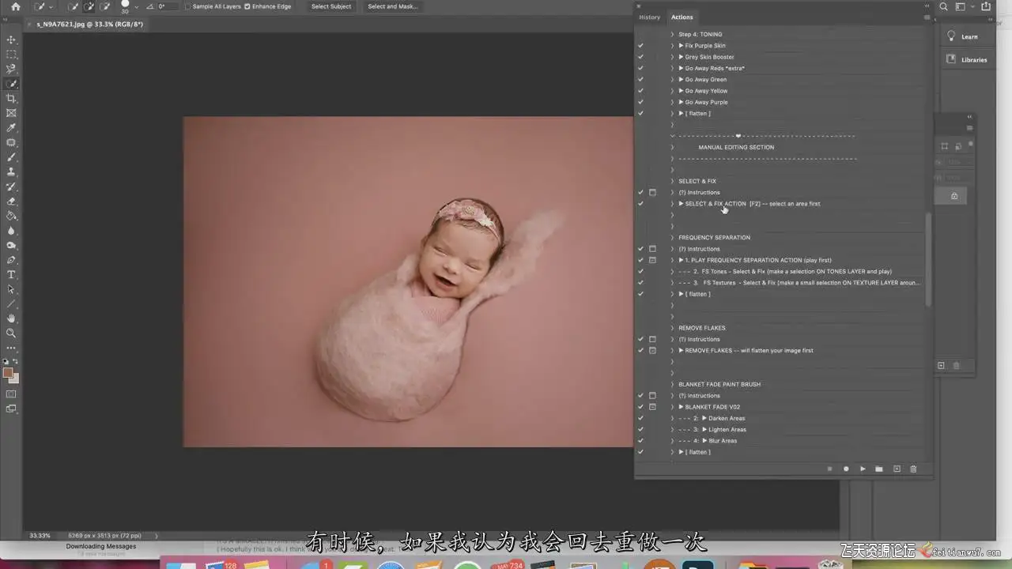Click the Begin recording button in Actions panel
The height and width of the screenshot is (569, 1012).
846,469
